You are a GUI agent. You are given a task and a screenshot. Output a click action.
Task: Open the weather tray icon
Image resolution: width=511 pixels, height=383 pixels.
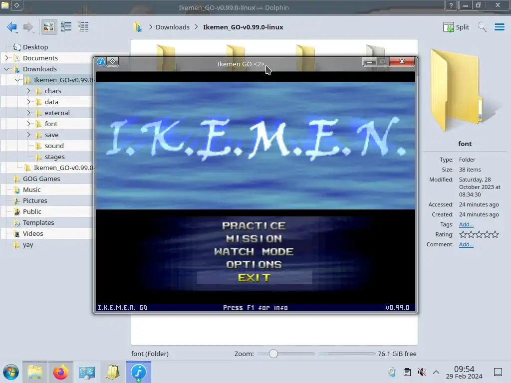(x=392, y=372)
